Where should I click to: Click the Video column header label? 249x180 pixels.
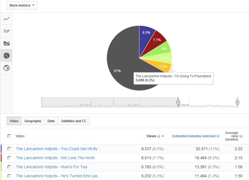20,136
